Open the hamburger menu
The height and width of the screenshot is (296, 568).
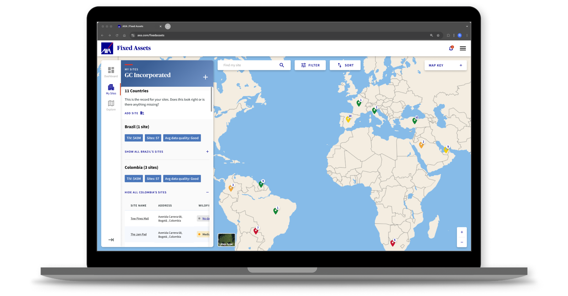coord(463,48)
